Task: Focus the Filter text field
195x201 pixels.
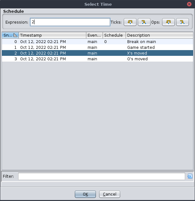Action: tap(101, 176)
